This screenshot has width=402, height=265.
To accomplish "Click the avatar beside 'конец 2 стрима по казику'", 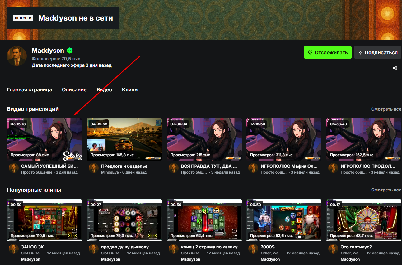I will pos(174,249).
